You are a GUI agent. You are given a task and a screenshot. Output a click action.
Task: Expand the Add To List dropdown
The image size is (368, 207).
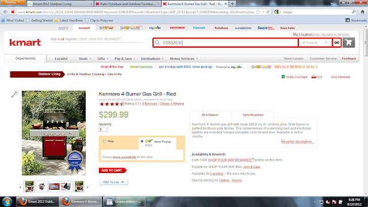(113, 182)
